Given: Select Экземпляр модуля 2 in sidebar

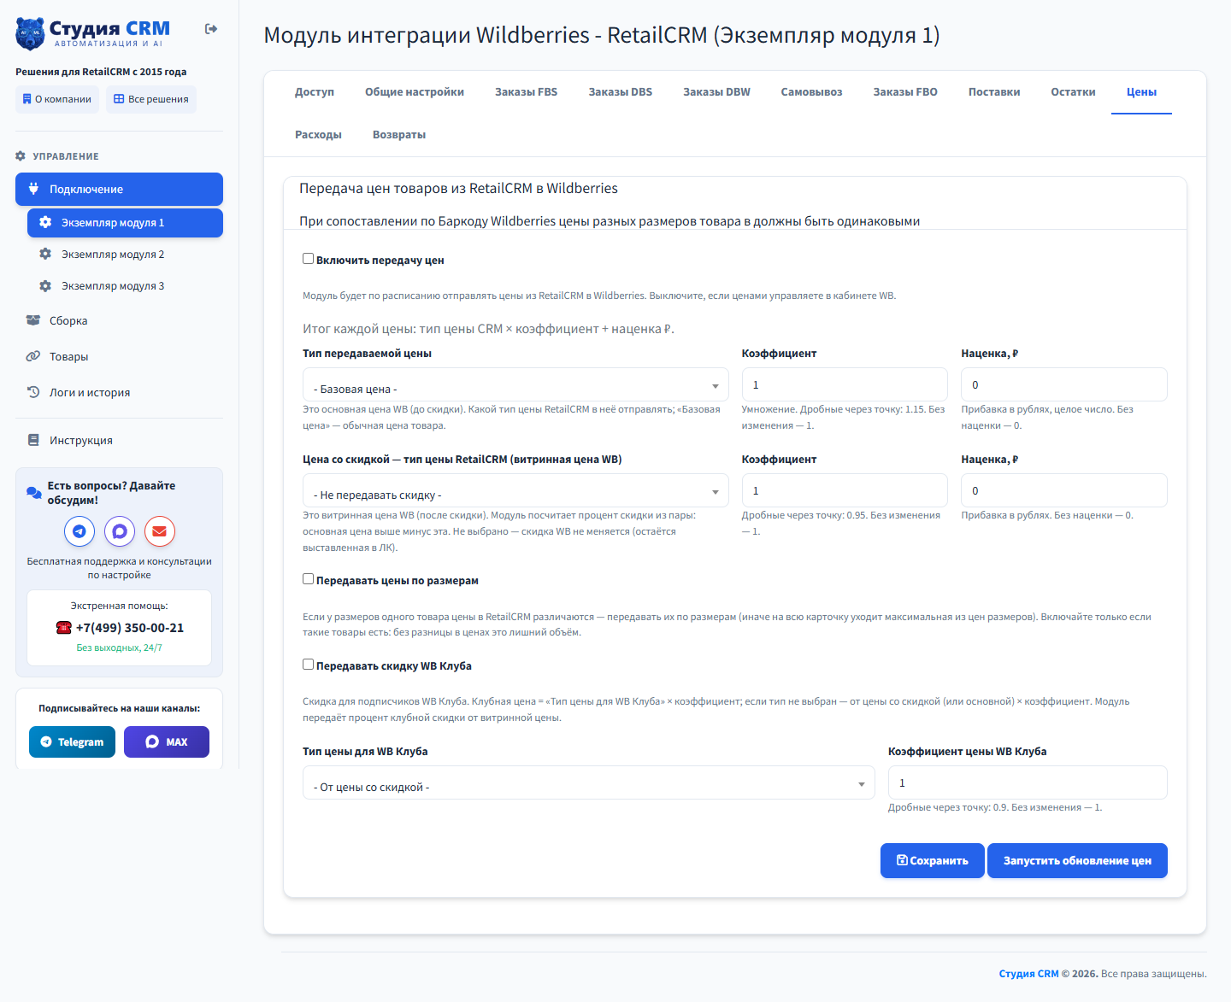Looking at the screenshot, I should point(125,254).
